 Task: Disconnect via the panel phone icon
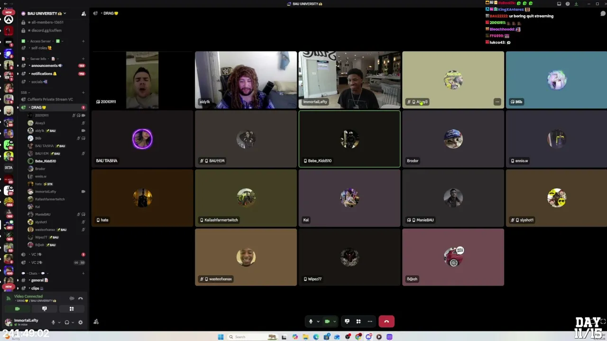coord(81,298)
